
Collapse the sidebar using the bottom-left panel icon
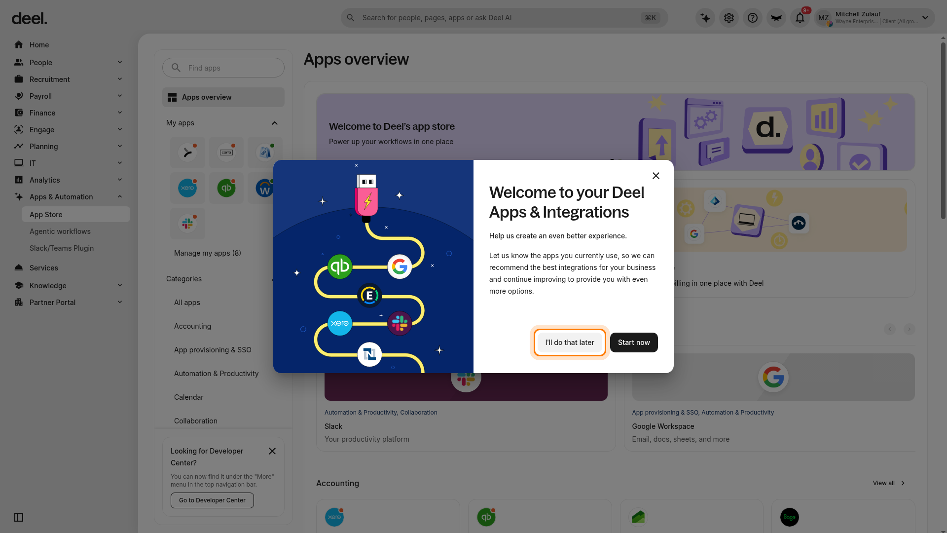pyautogui.click(x=19, y=517)
